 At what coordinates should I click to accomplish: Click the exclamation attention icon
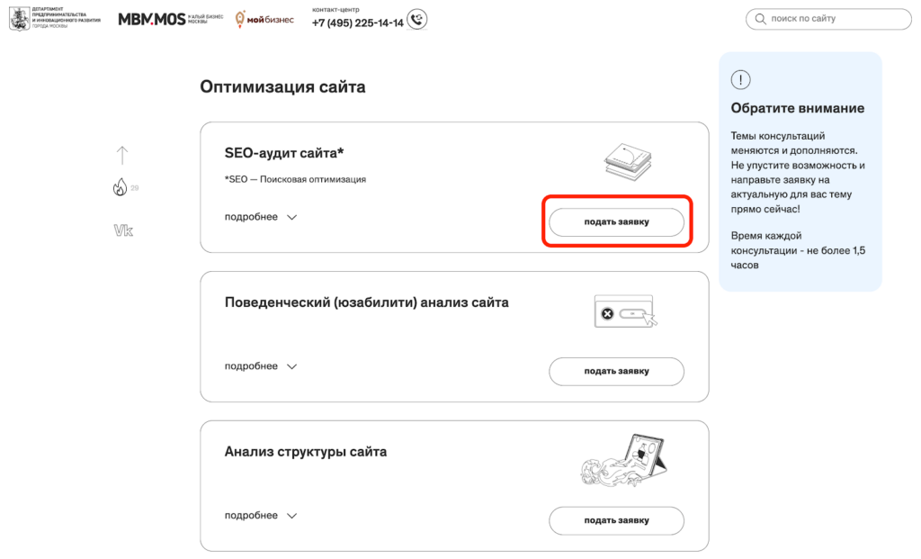coord(740,80)
